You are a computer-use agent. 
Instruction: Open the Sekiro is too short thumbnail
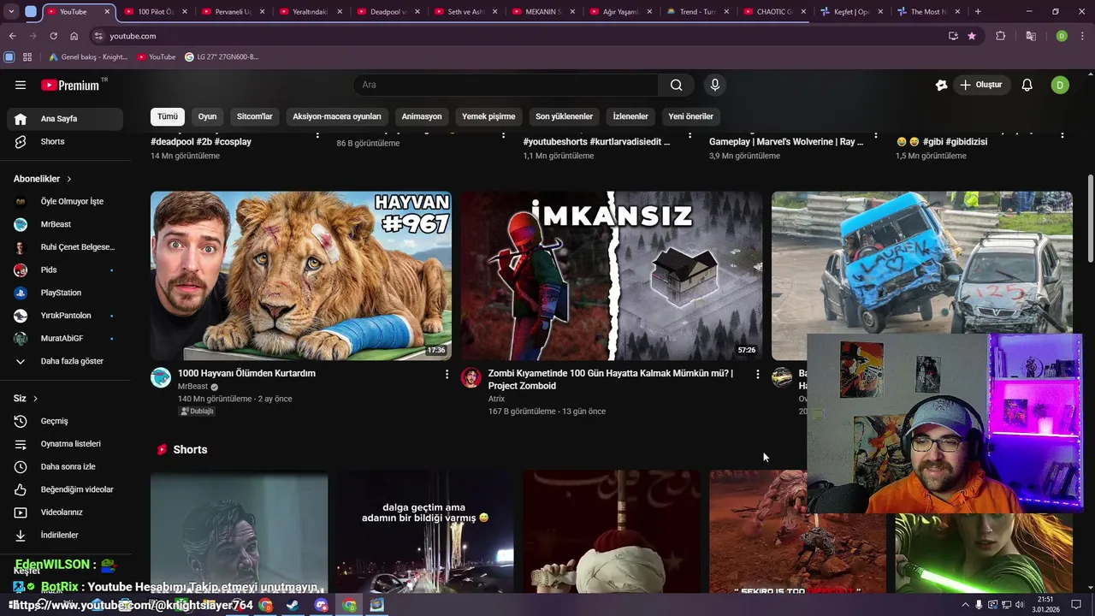pyautogui.click(x=797, y=531)
